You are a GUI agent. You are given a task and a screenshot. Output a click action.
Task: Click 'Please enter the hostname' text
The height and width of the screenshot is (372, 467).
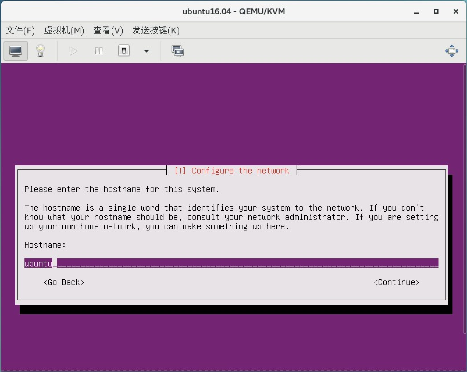82,189
